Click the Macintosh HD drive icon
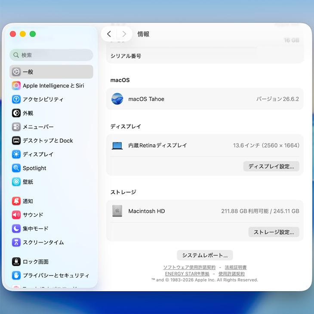The image size is (314, 314). [117, 211]
